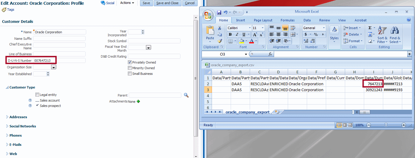Screen dimensions: 415x158
Task: Open Excel Help question mark icon
Action: 408,20
